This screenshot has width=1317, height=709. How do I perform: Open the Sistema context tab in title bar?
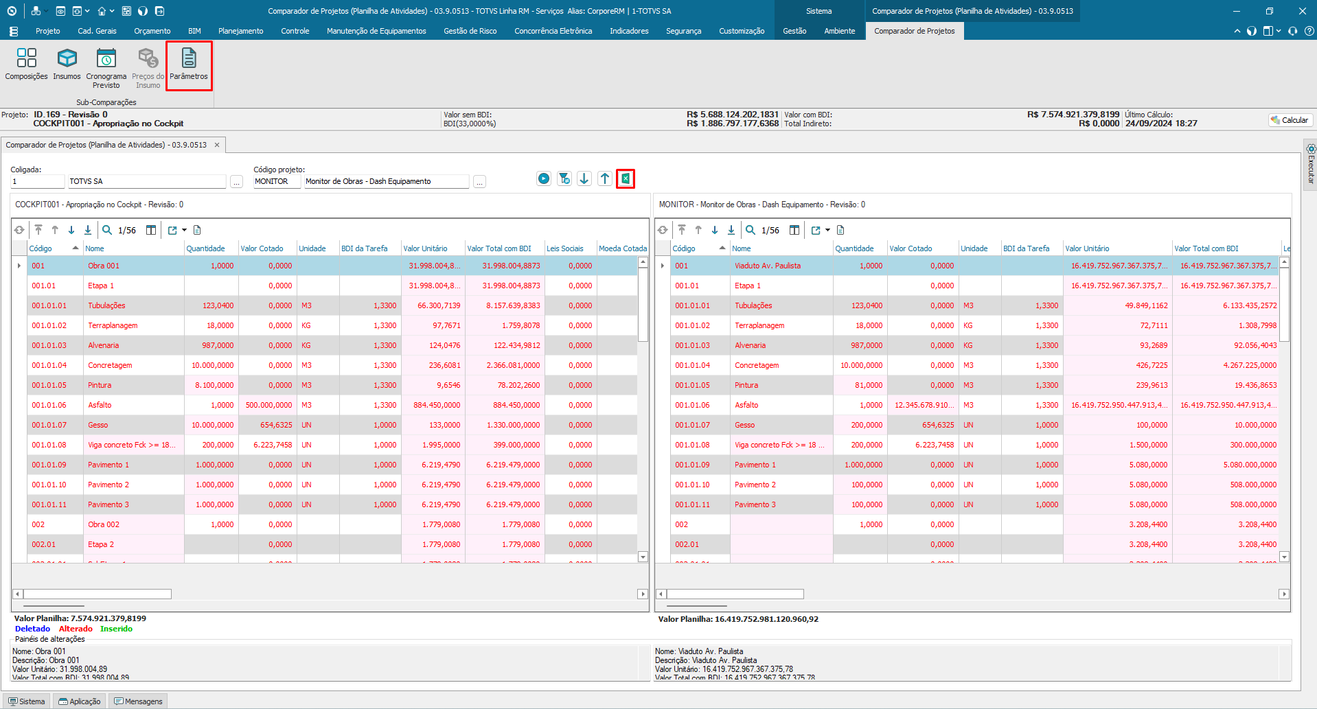818,11
